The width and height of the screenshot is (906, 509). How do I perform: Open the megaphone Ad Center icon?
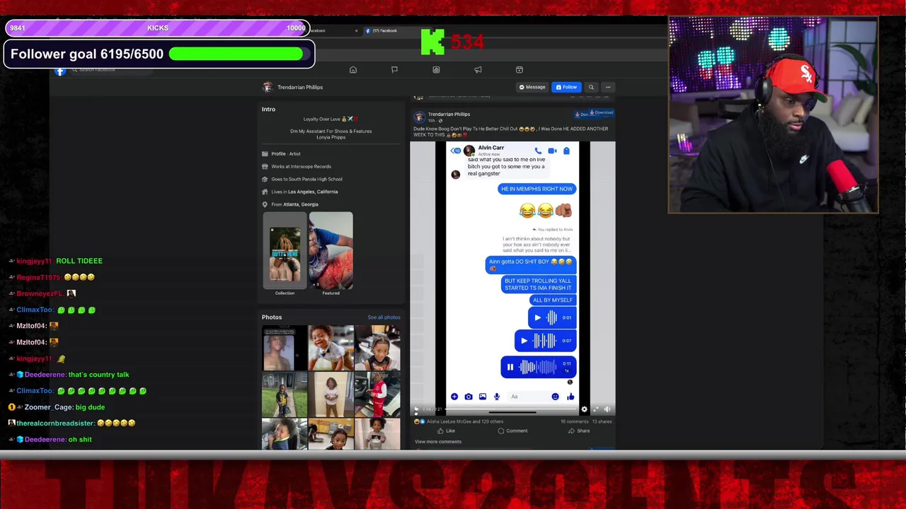(478, 70)
